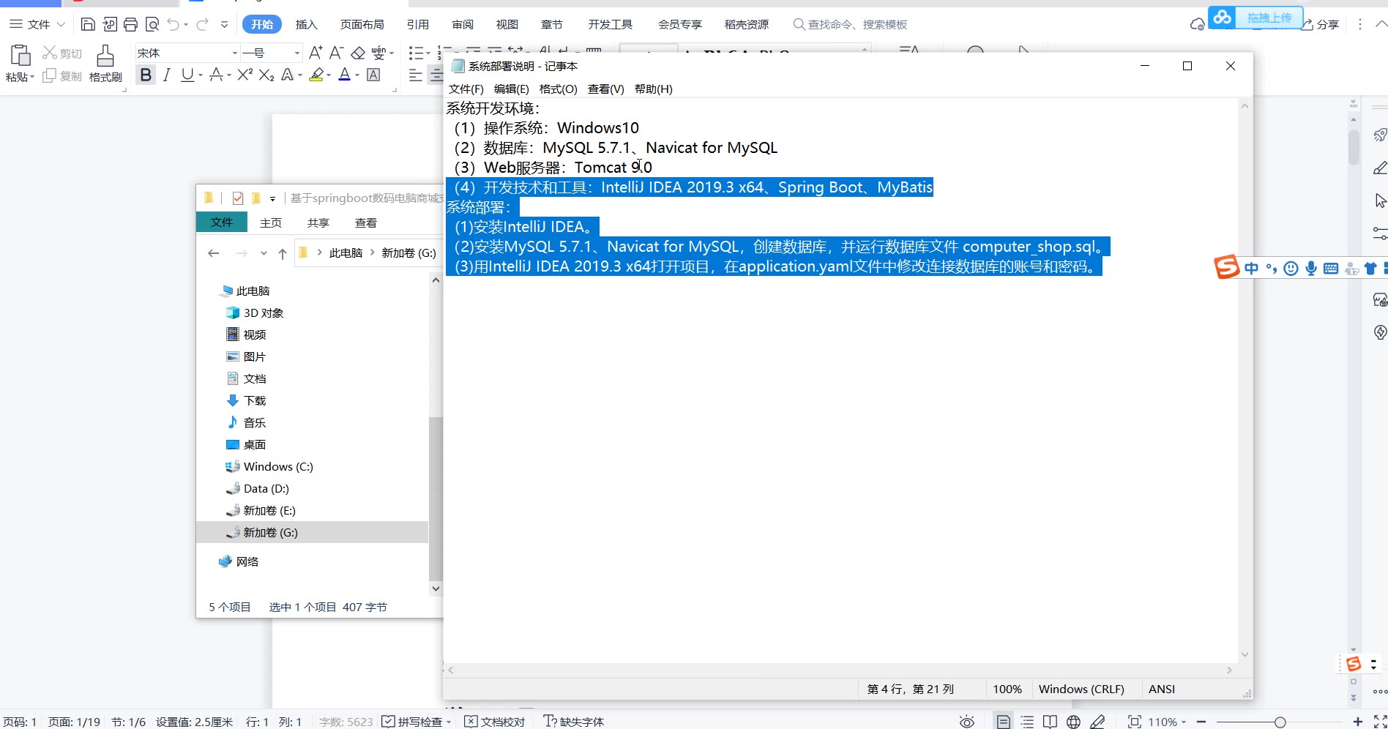Toggle italic formatting in WPS
The height and width of the screenshot is (729, 1388).
point(167,75)
